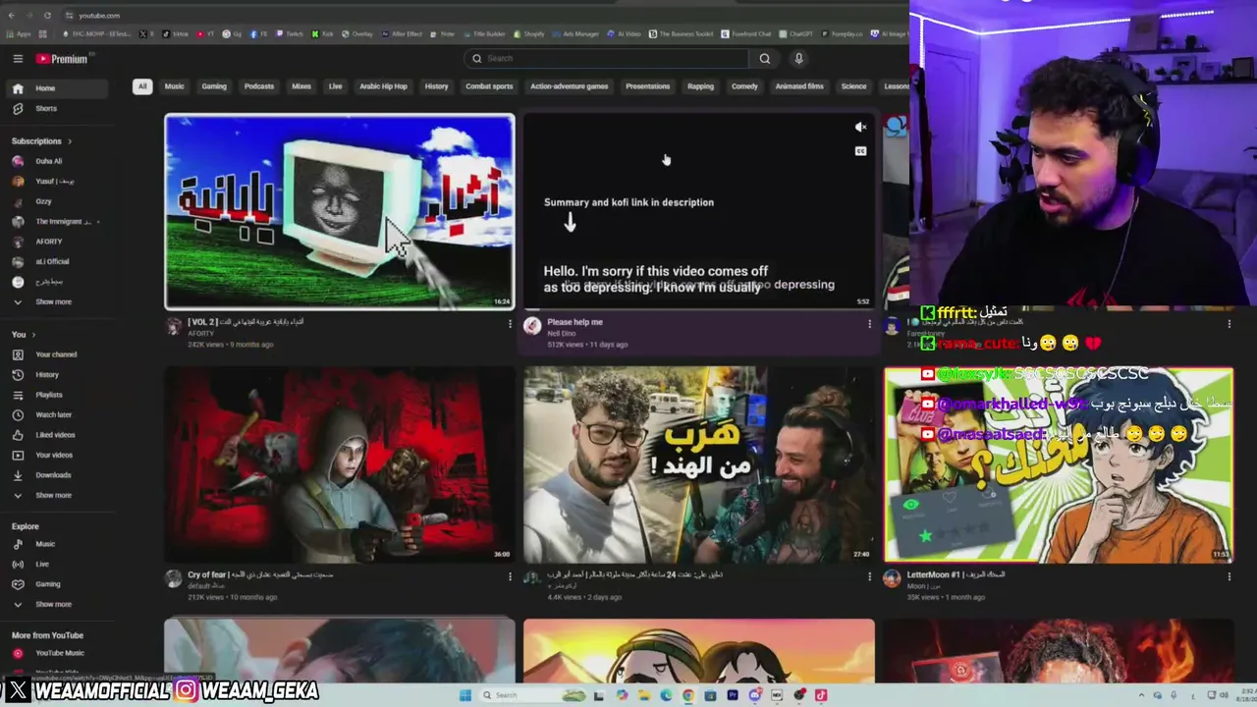Select the Presentations filter chip
The height and width of the screenshot is (707, 1257).
pos(648,86)
